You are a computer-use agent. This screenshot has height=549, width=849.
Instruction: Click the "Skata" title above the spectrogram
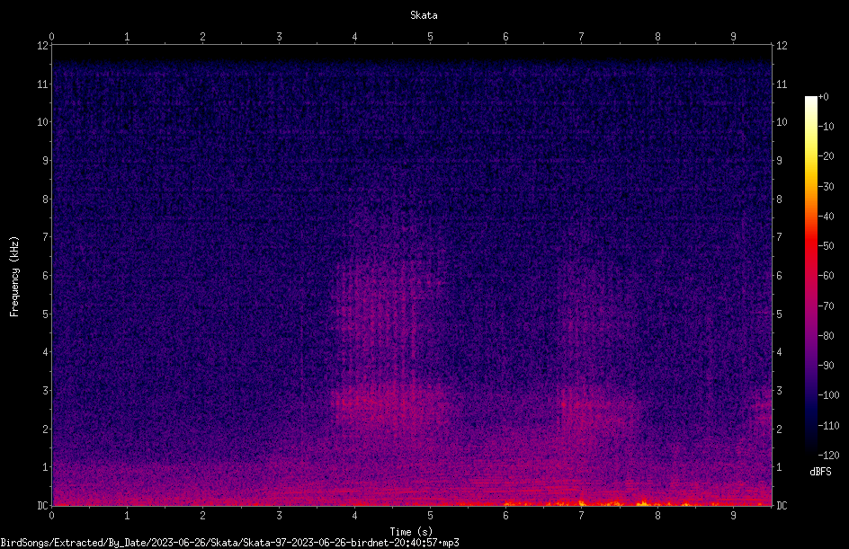tap(424, 15)
